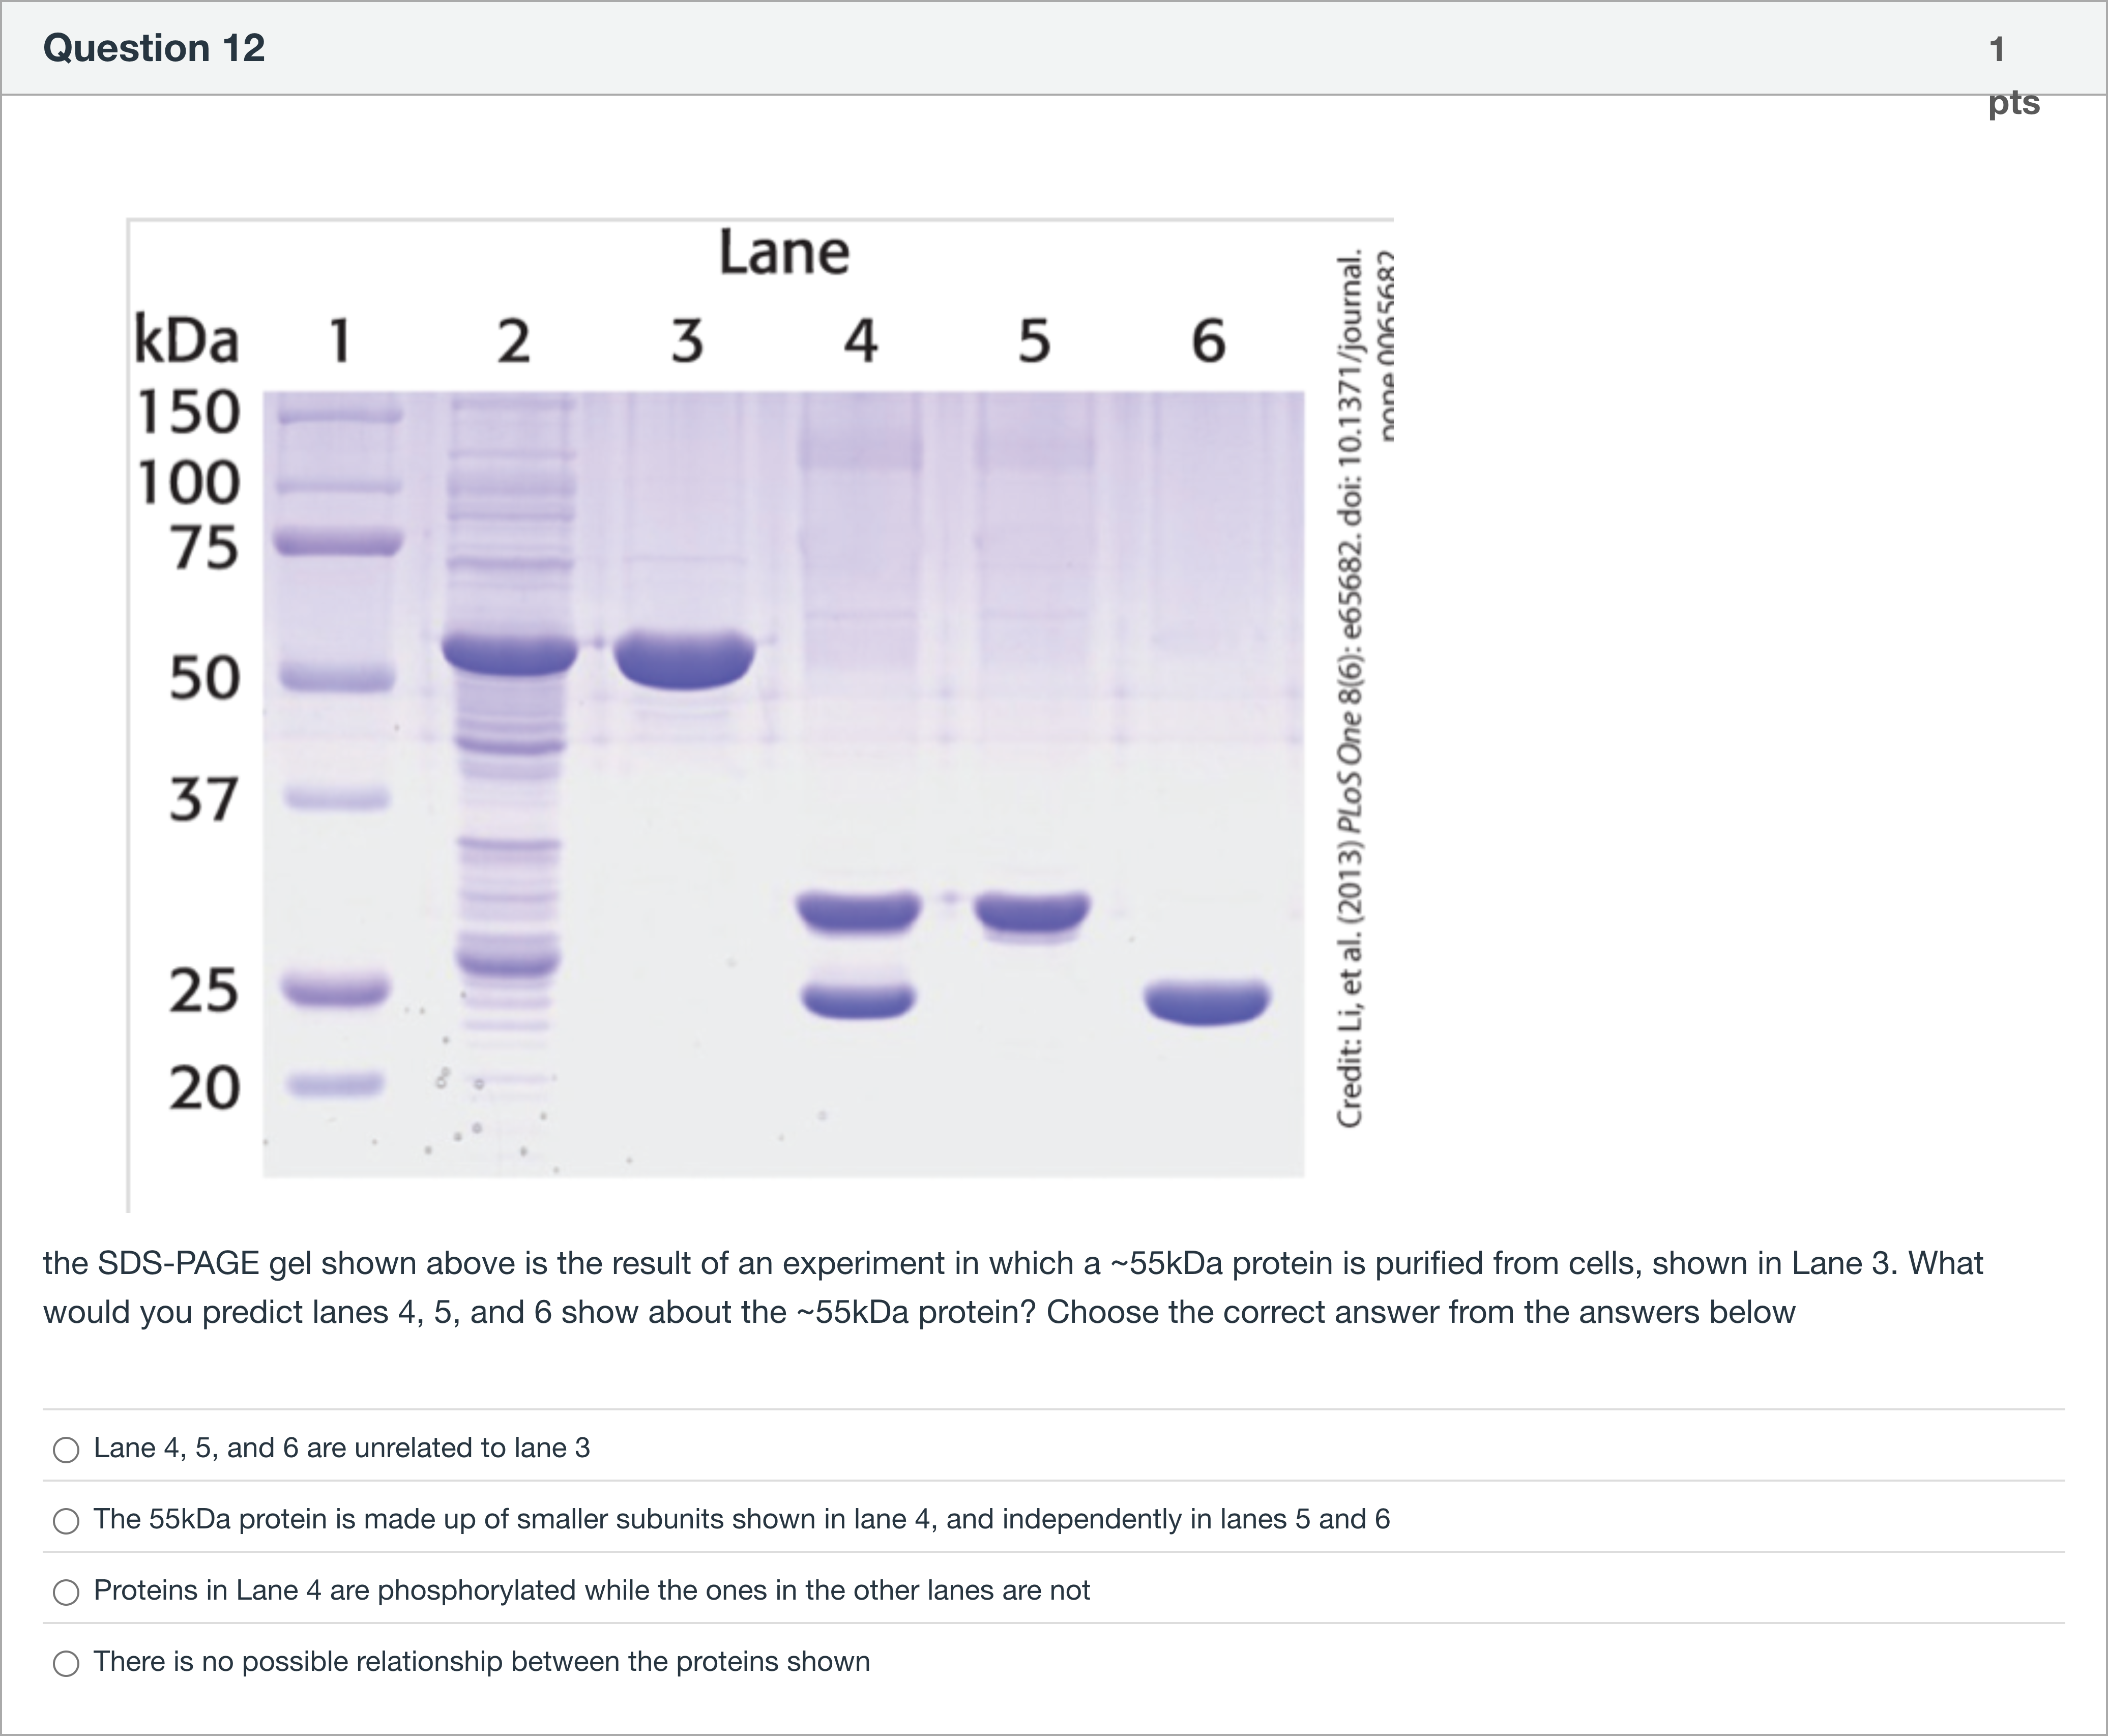Screen dimensions: 2108x1736
Task: Click the 50 kDa marker label
Action: pyautogui.click(x=204, y=677)
